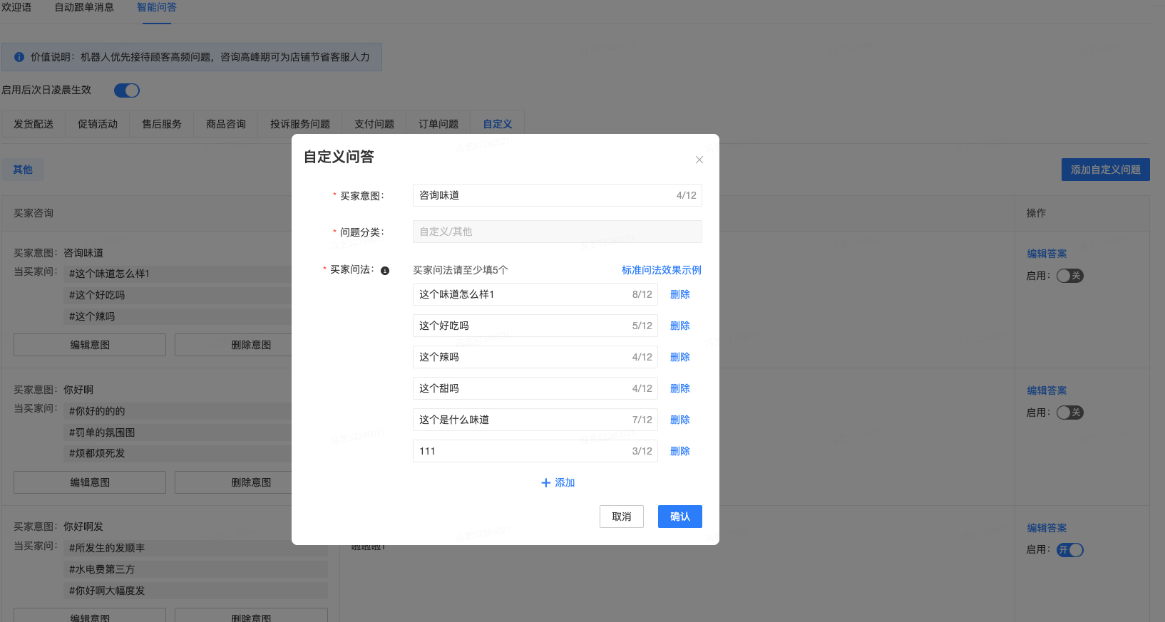Enable the 咨询味道 intent toggle
The height and width of the screenshot is (622, 1165).
[x=1069, y=276]
